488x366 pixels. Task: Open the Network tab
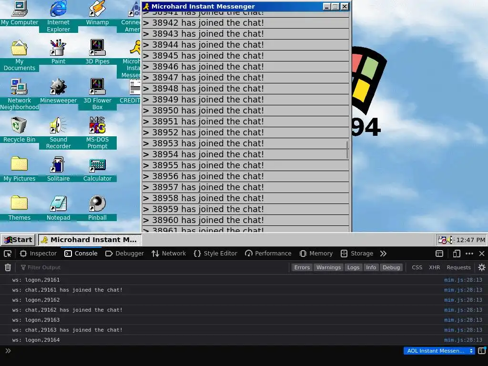point(169,254)
